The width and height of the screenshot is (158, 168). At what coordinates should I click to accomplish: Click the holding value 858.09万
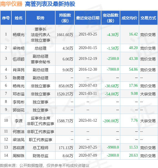coord(66,86)
